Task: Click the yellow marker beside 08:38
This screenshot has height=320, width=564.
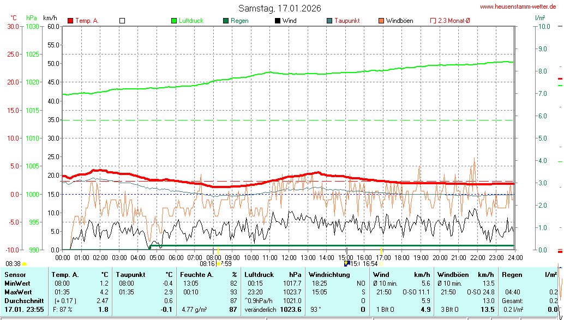Action: [24, 263]
